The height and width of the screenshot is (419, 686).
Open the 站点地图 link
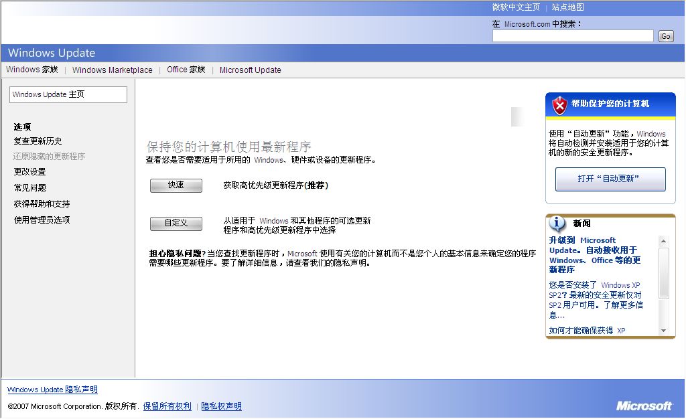(568, 7)
